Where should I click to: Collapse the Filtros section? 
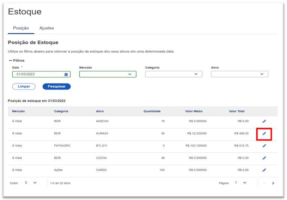(x=10, y=60)
